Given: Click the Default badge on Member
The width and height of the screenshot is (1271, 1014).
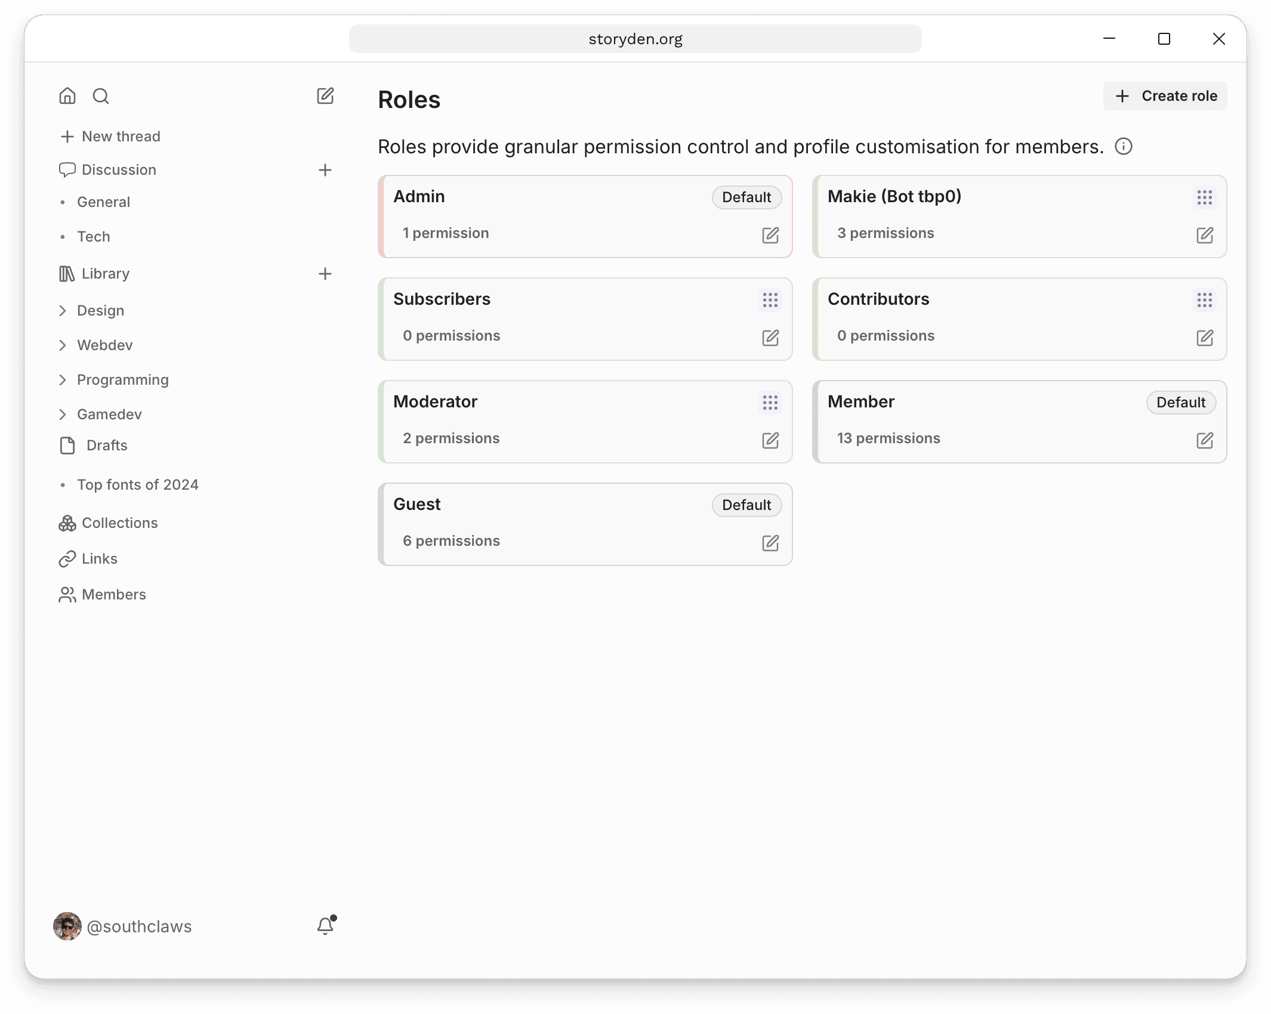Looking at the screenshot, I should (1181, 403).
